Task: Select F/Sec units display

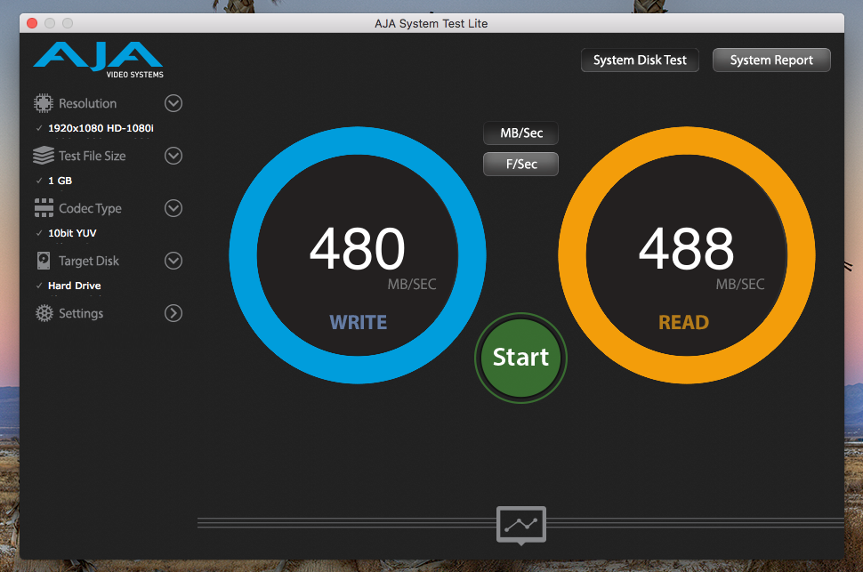Action: tap(520, 164)
